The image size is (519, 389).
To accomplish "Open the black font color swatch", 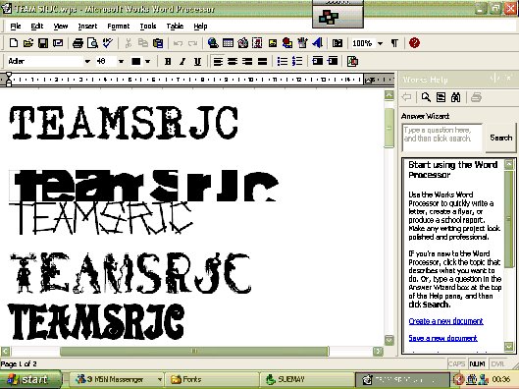I will coord(136,61).
